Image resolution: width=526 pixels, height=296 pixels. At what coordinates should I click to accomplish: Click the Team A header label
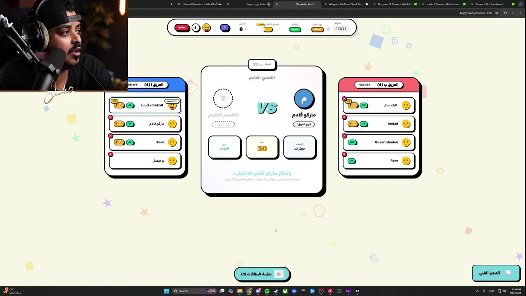click(x=154, y=85)
